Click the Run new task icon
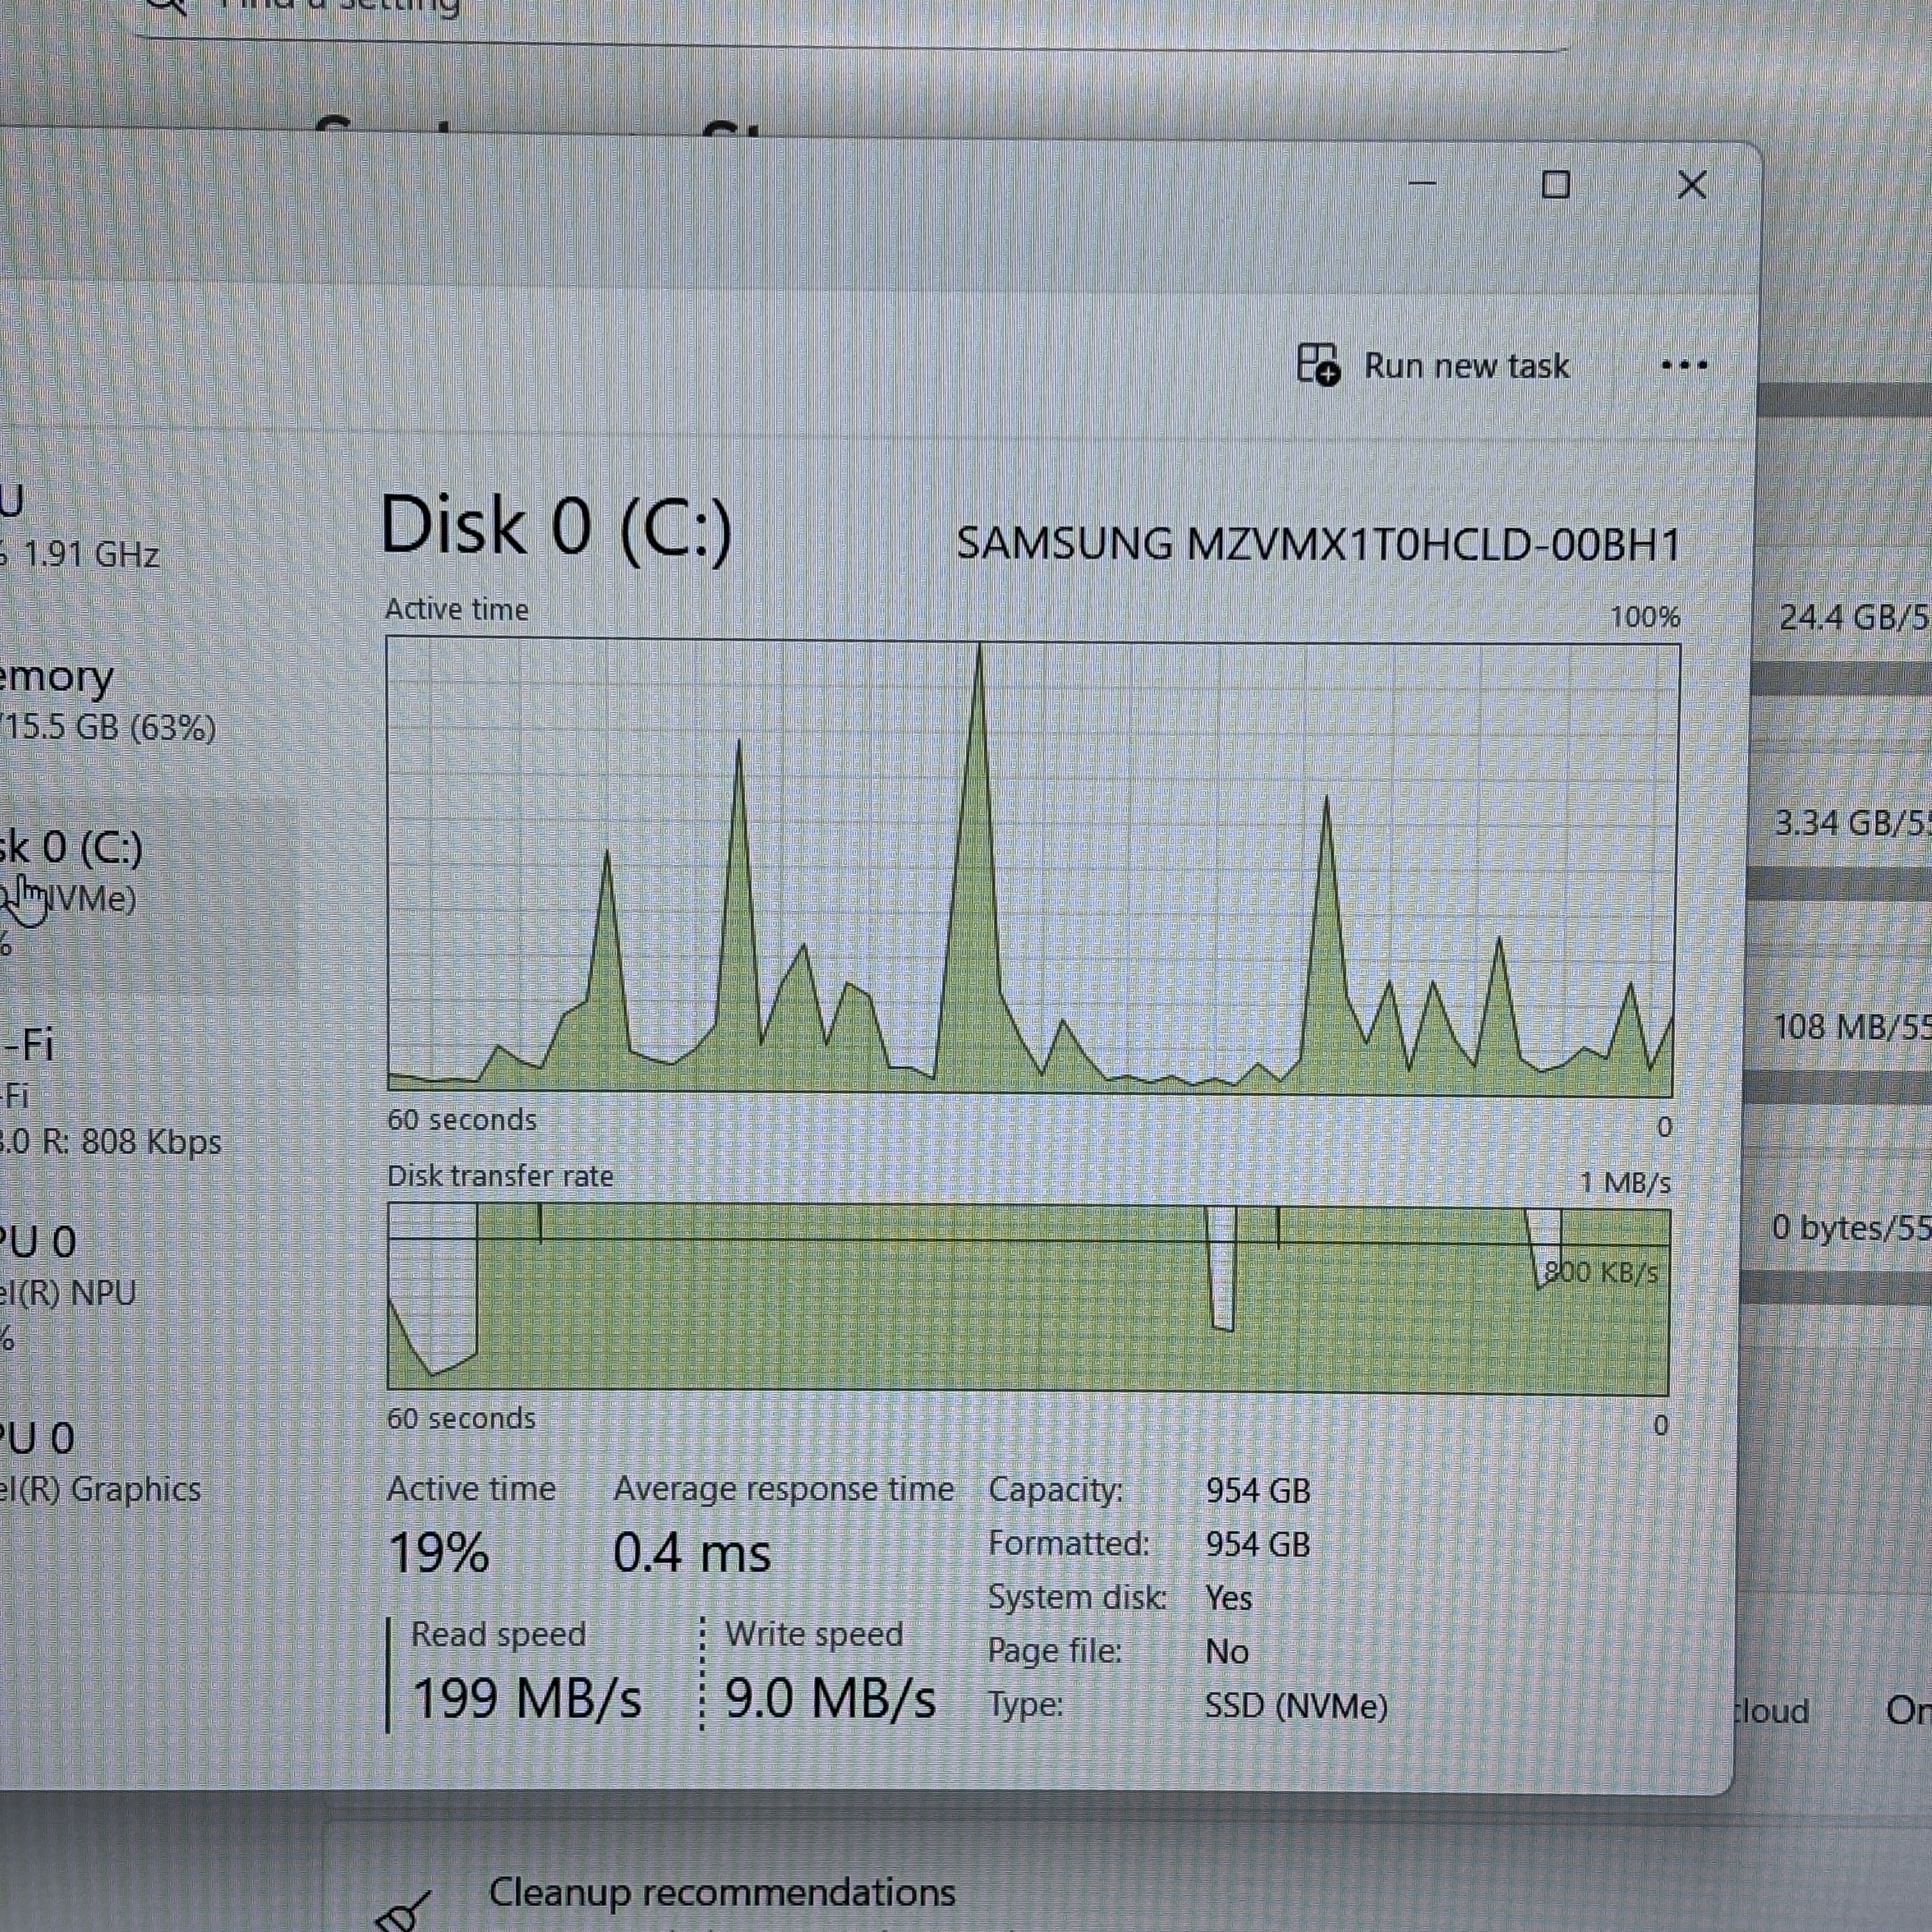Screen dimensions: 1932x1932 coord(1318,364)
